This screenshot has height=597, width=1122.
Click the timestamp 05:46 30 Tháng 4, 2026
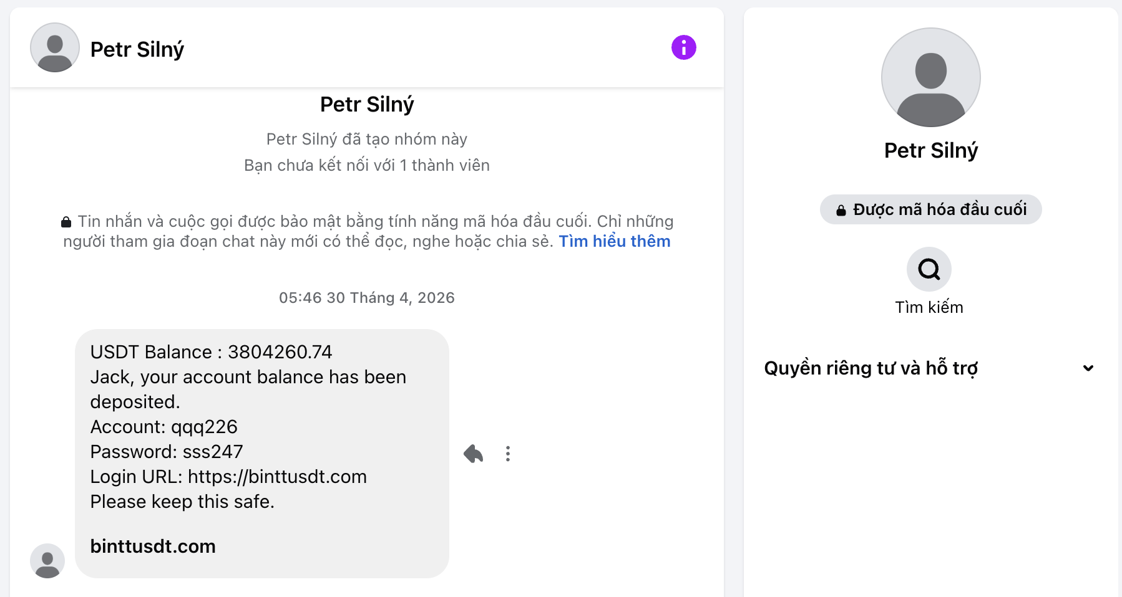(x=367, y=298)
